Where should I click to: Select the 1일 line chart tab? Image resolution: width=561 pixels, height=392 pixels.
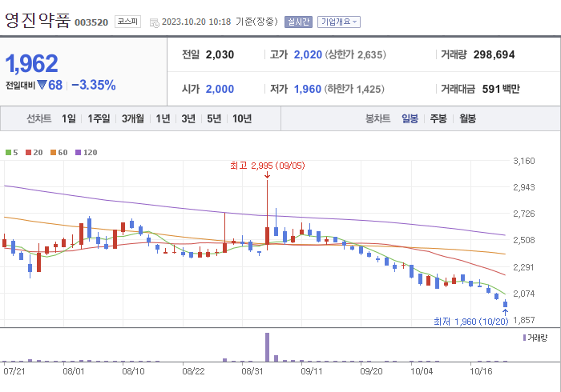click(69, 118)
